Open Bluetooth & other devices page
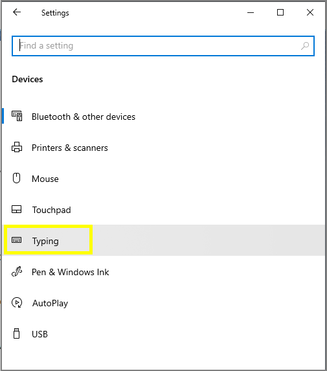The height and width of the screenshot is (371, 327). coord(163,116)
